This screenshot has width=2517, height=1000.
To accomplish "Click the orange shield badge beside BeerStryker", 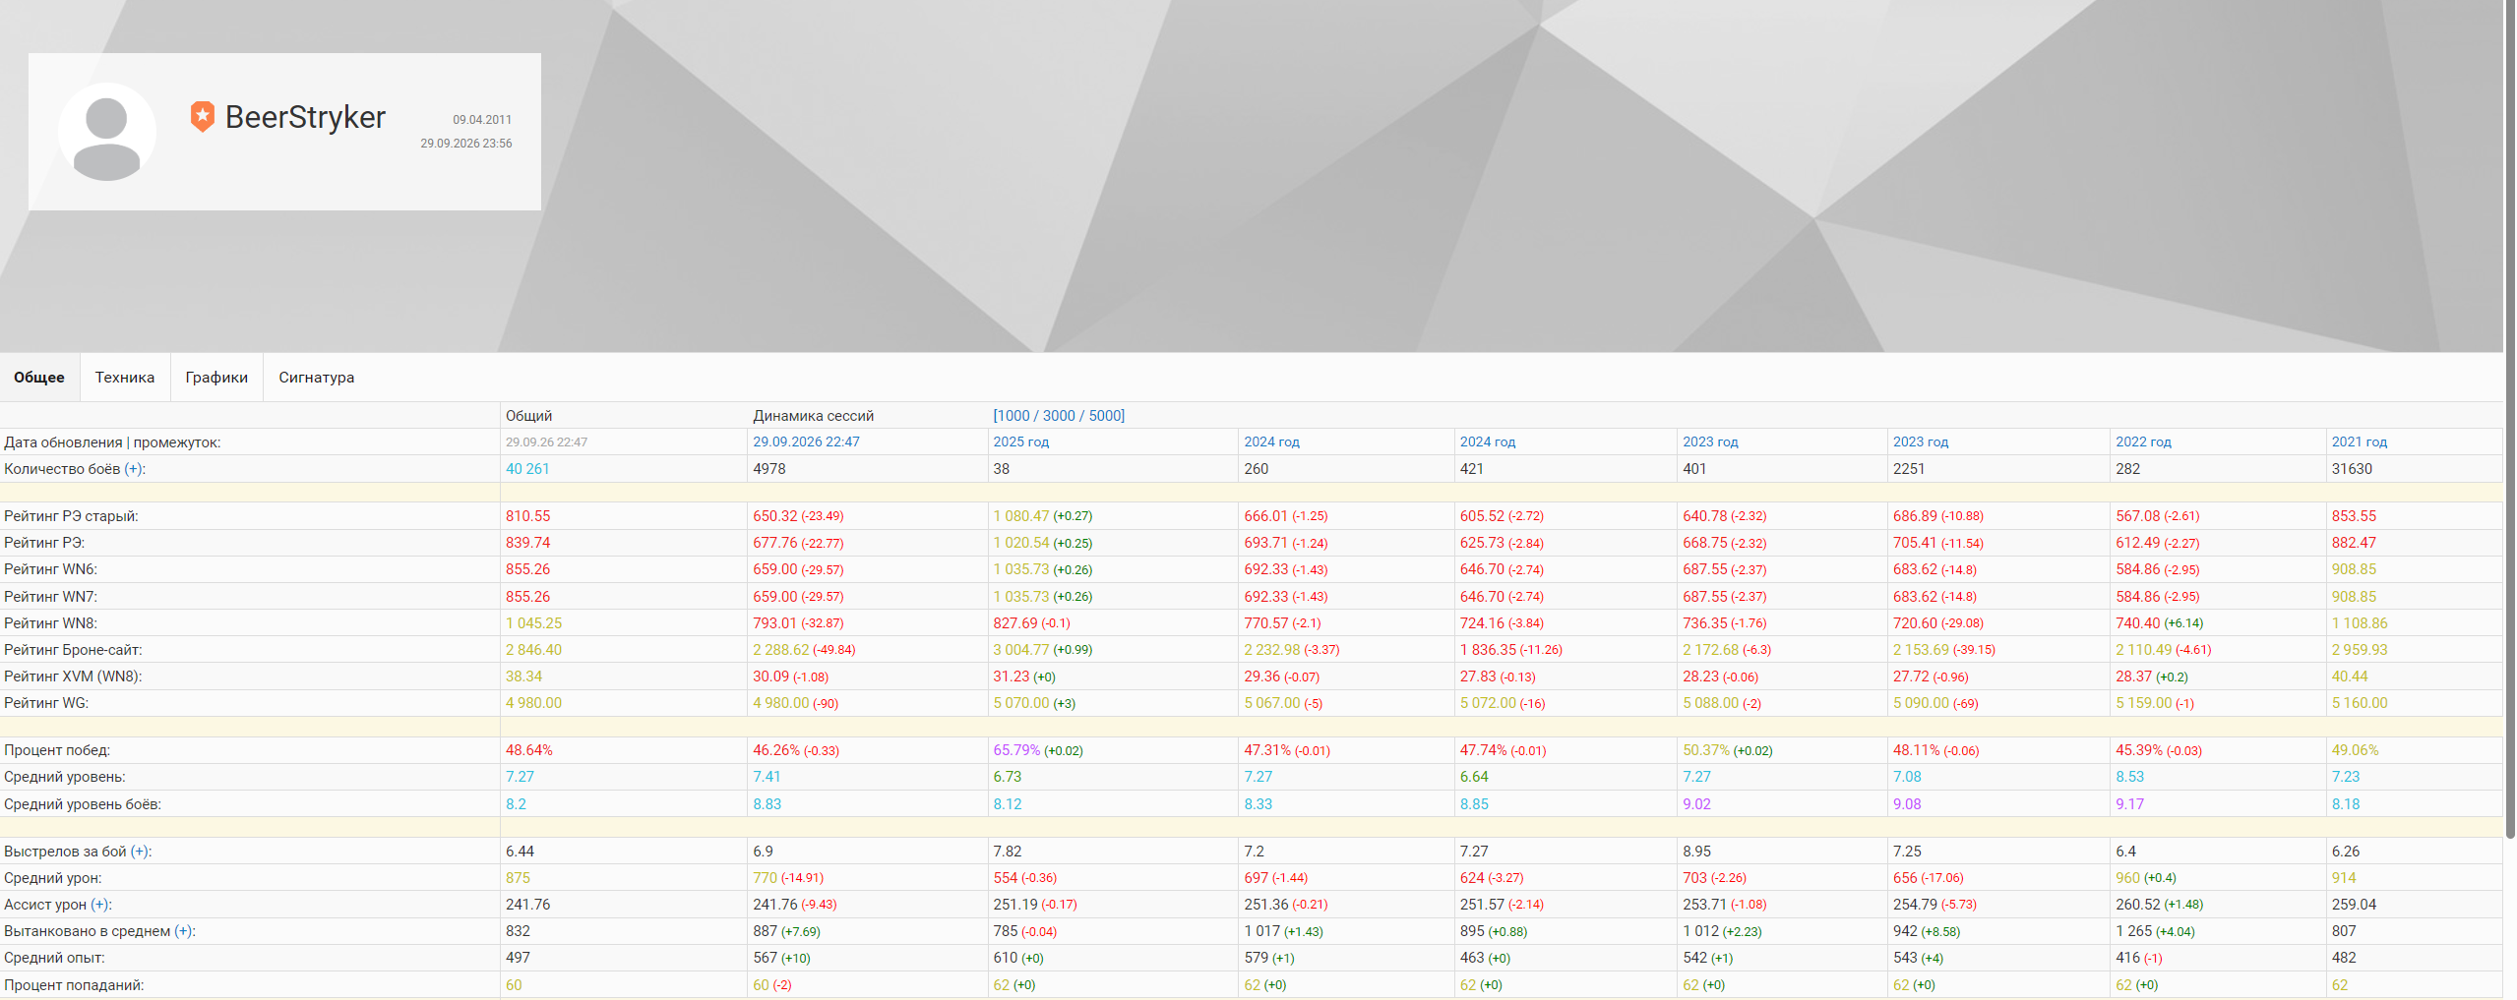I will [203, 117].
